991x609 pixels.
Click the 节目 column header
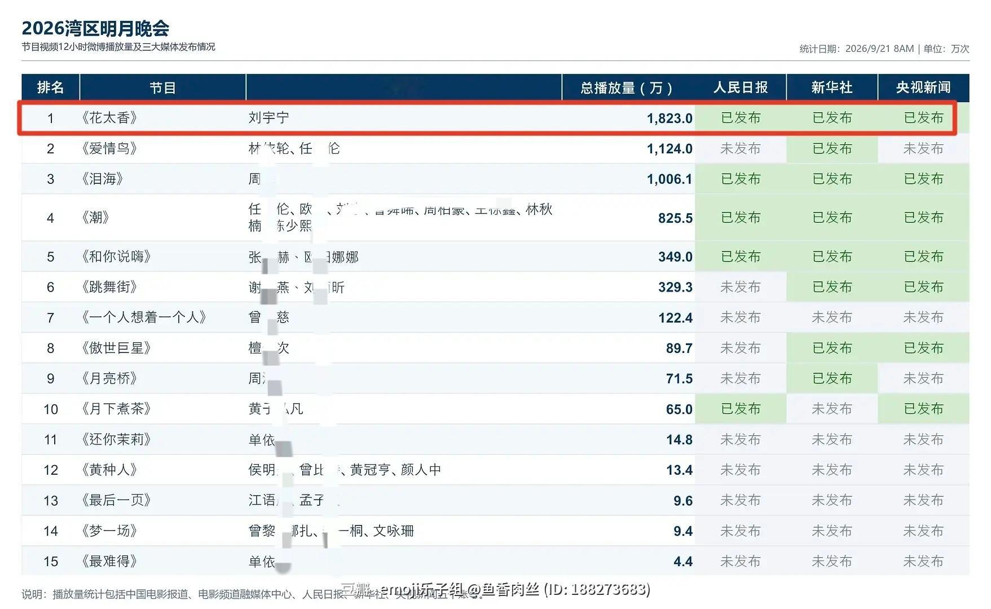pos(162,87)
